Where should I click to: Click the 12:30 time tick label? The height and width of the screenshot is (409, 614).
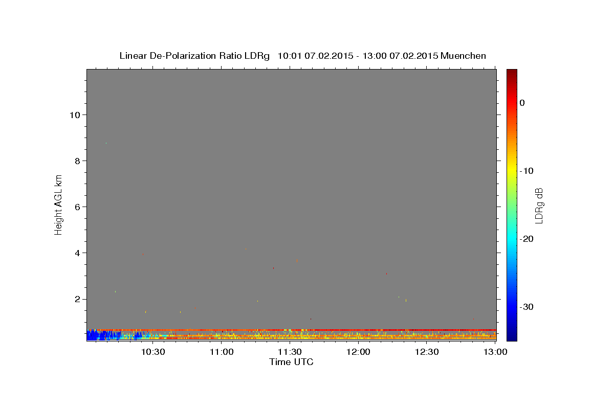[427, 352]
